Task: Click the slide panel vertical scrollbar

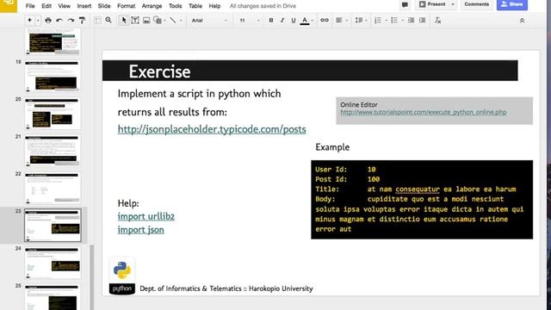Action: point(92,277)
